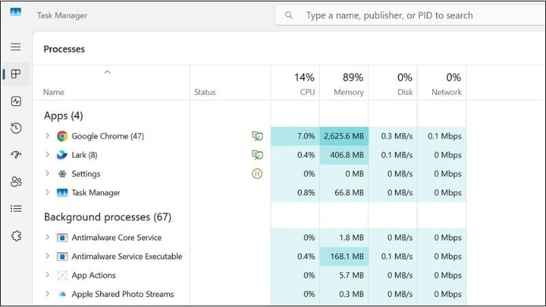The image size is (546, 307).
Task: Select the Processes sidebar icon
Action: click(x=16, y=74)
